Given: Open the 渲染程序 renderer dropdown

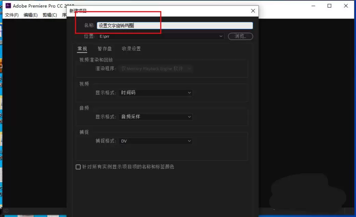Looking at the screenshot, I should point(156,68).
